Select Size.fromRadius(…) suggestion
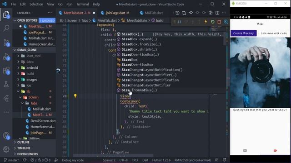291x163 pixels. coord(139,90)
